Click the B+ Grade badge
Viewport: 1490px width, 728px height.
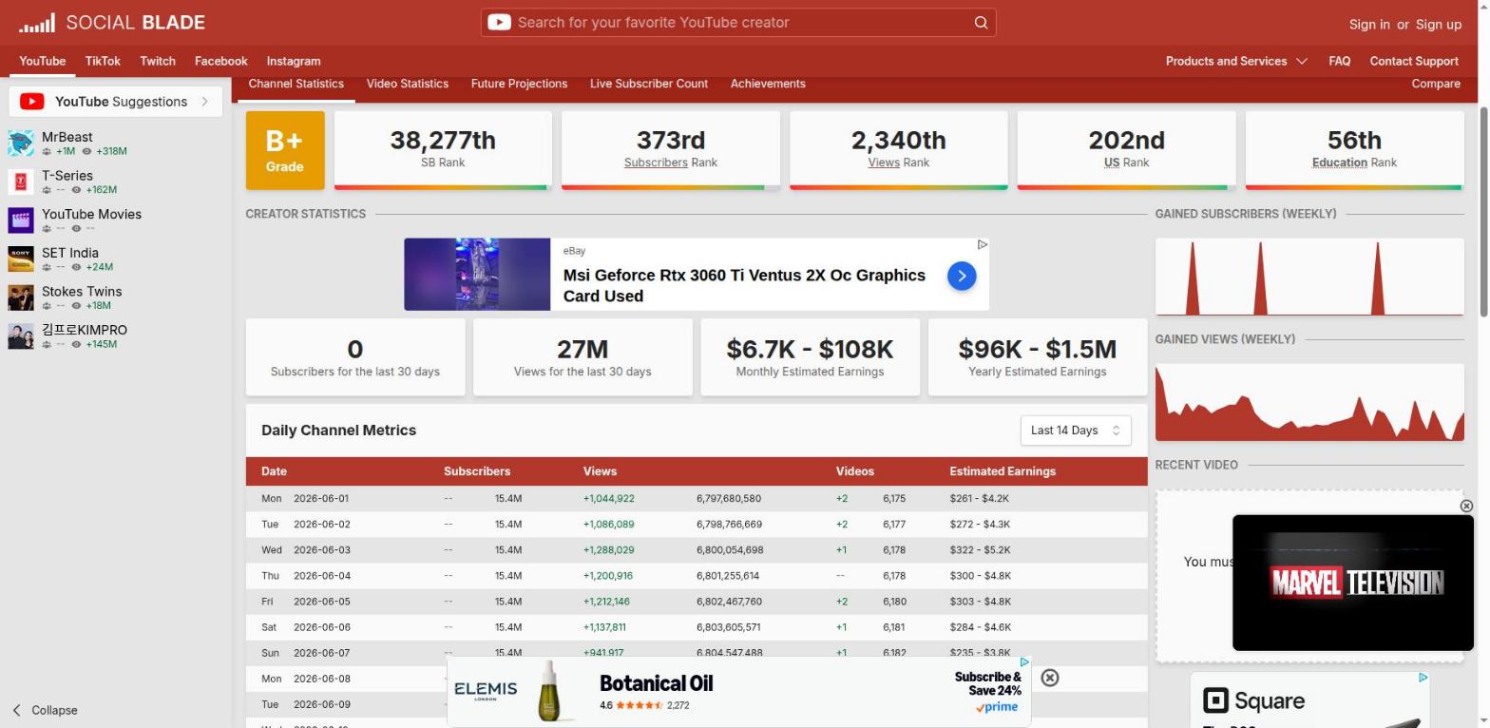[285, 150]
